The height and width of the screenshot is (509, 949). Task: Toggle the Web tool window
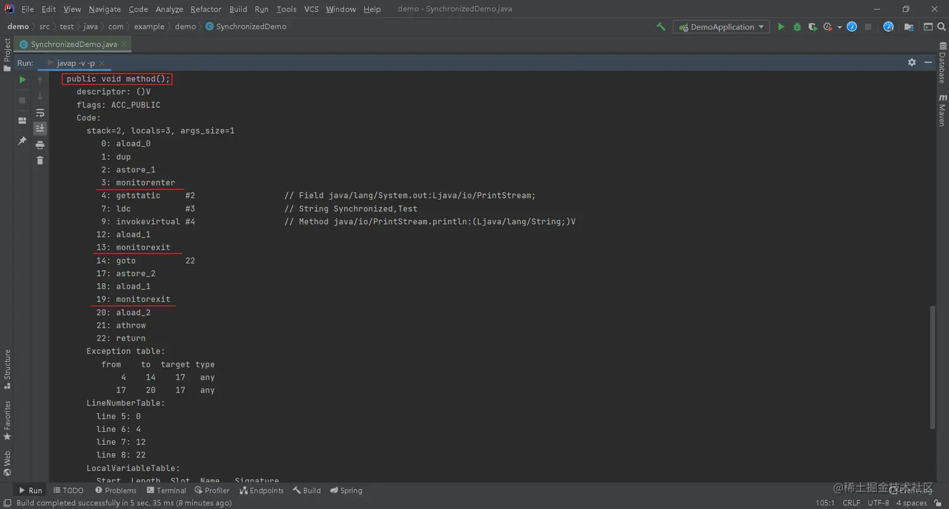click(7, 463)
